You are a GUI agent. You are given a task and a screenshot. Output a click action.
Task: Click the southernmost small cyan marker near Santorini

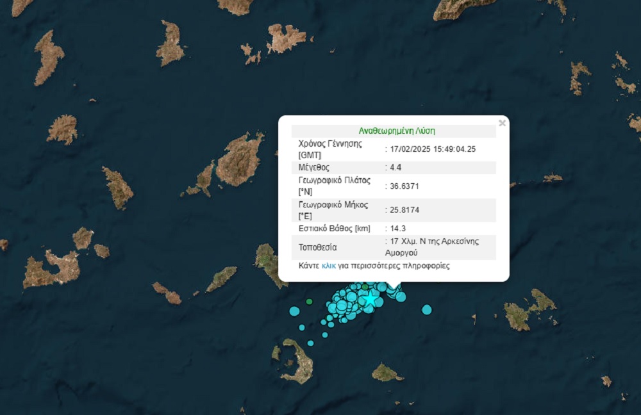point(310,343)
